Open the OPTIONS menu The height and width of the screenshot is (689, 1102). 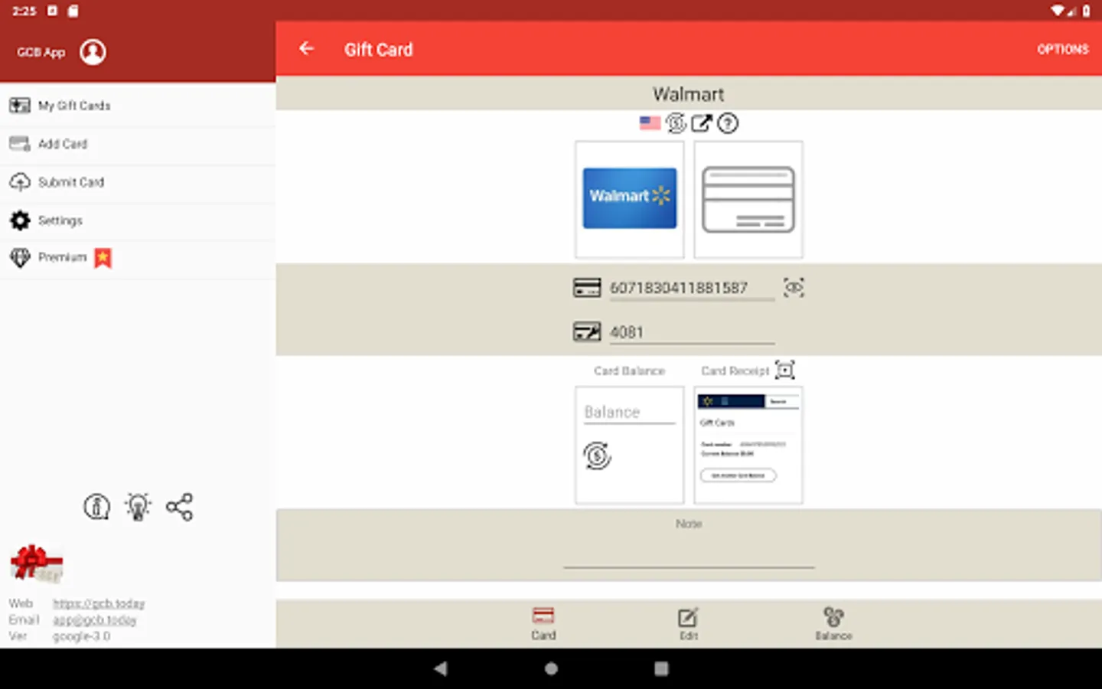click(1062, 49)
